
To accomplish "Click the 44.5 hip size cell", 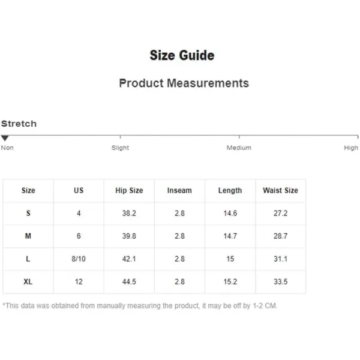I will [x=129, y=282].
